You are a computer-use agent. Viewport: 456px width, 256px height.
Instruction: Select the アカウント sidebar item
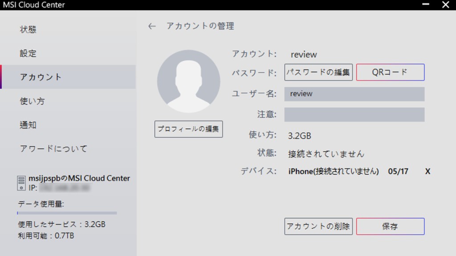point(41,77)
